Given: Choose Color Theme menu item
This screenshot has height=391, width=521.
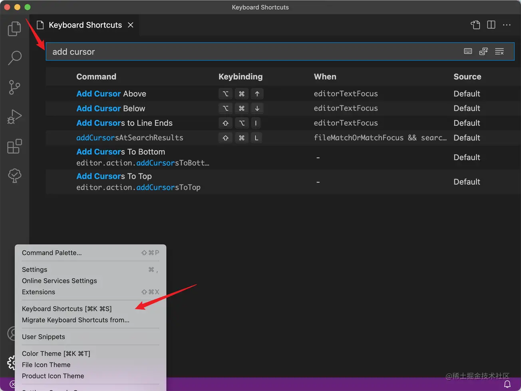Looking at the screenshot, I should click(56, 353).
